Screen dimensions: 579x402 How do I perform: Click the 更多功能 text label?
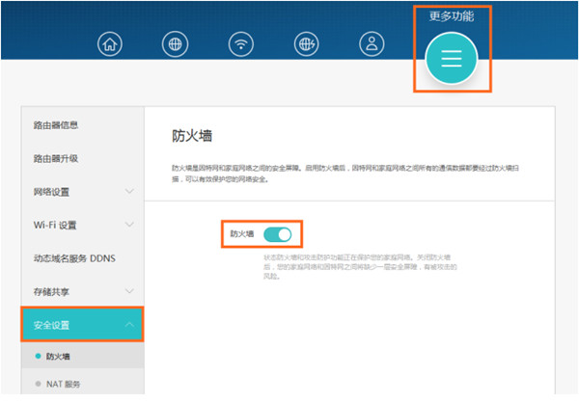tap(452, 16)
